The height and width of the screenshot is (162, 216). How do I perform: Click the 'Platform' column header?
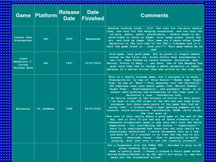click(x=46, y=16)
